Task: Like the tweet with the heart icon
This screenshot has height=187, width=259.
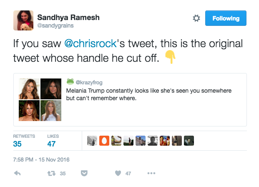Action: point(118,173)
